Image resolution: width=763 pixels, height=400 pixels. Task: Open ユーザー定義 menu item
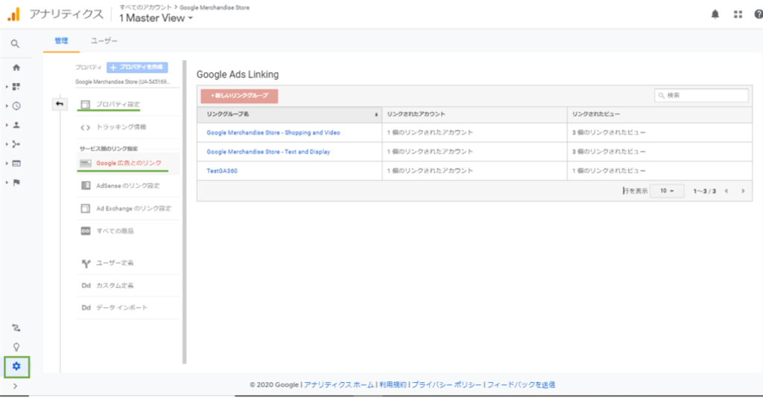point(115,262)
